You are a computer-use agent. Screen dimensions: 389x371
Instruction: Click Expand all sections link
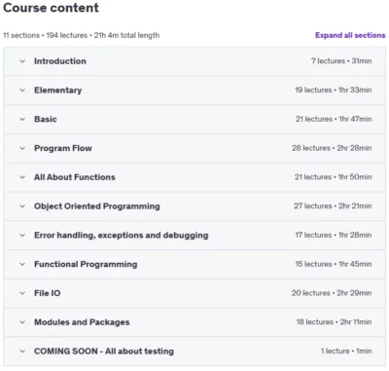point(350,35)
